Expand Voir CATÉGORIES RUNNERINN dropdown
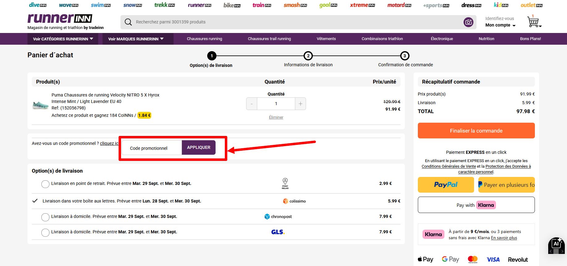The height and width of the screenshot is (266, 567). [x=63, y=39]
